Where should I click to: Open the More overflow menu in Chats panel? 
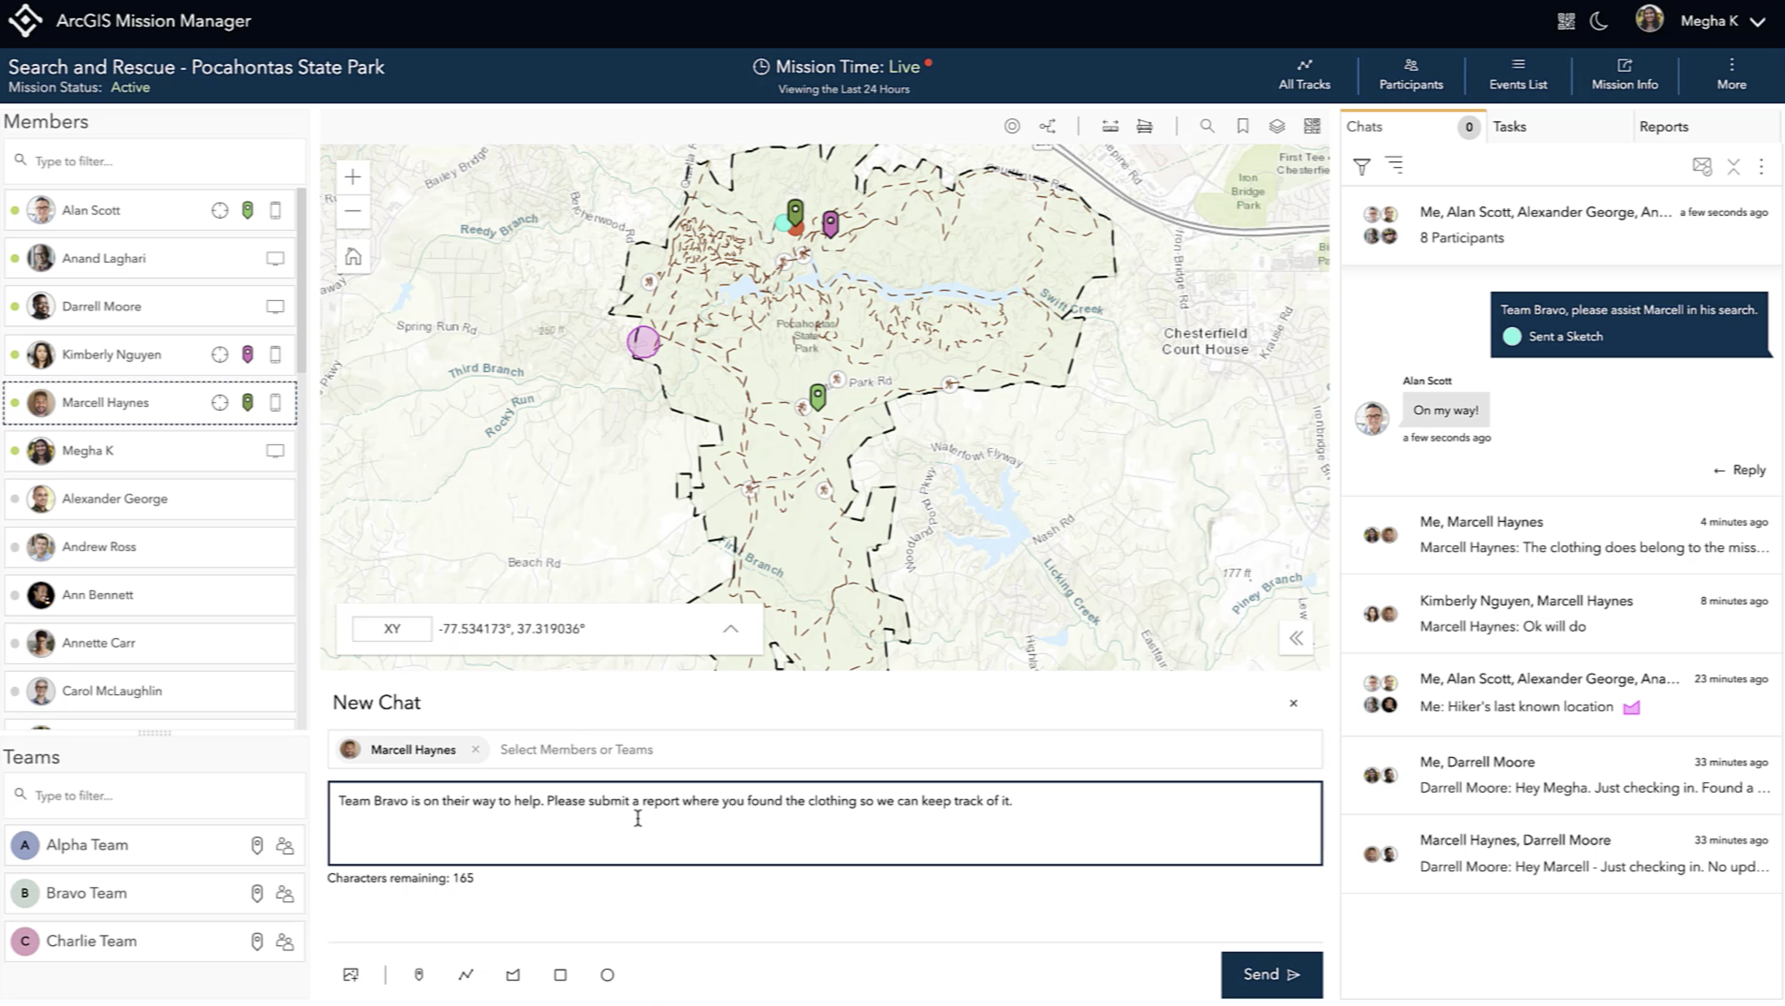click(1761, 166)
